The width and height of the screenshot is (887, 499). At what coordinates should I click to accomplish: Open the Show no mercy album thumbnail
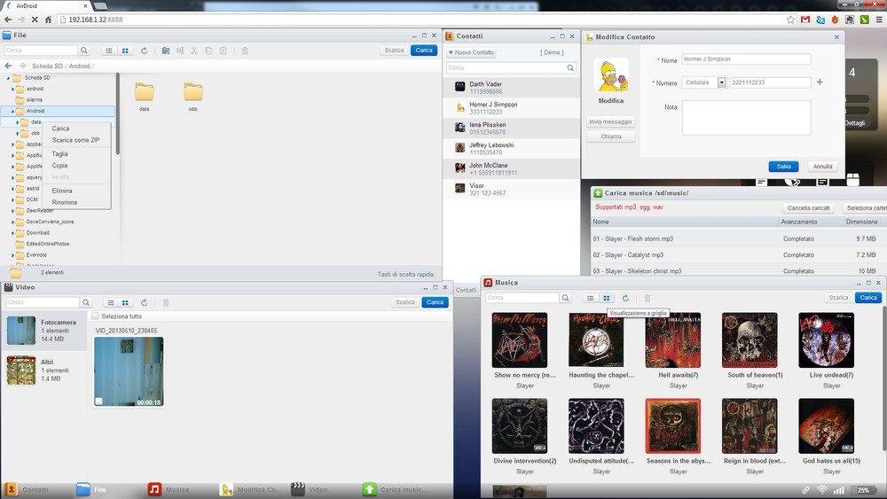click(519, 340)
